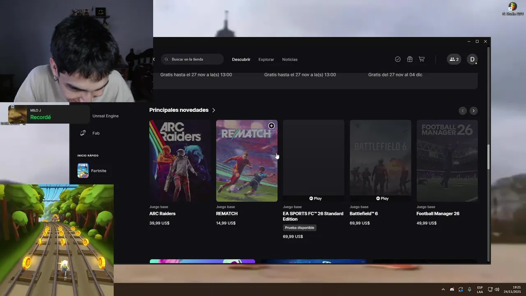Open the friends list showing 2
Viewport: 526px width, 296px height.
point(454,59)
